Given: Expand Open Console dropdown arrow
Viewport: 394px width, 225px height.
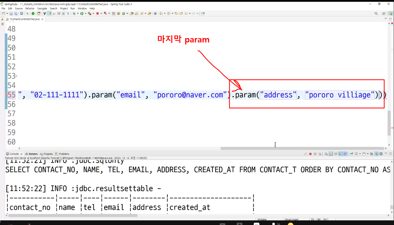Looking at the screenshot, I should (x=368, y=154).
